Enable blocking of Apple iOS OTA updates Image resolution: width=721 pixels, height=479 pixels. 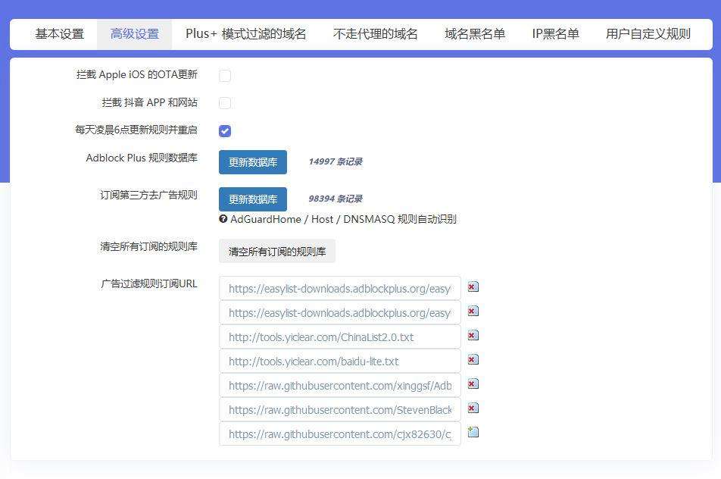tap(225, 75)
